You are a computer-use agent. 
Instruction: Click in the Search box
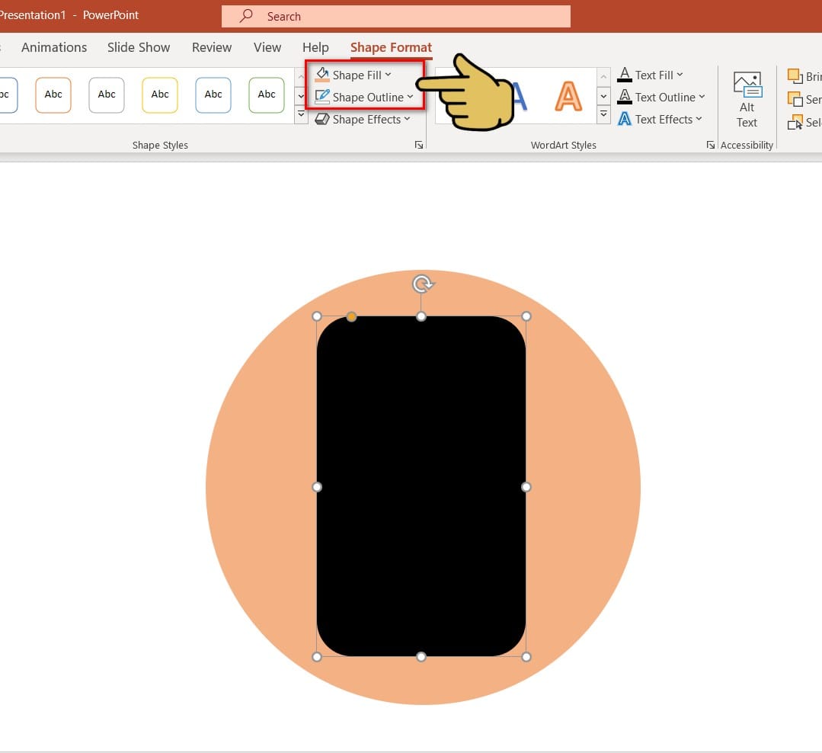[396, 16]
